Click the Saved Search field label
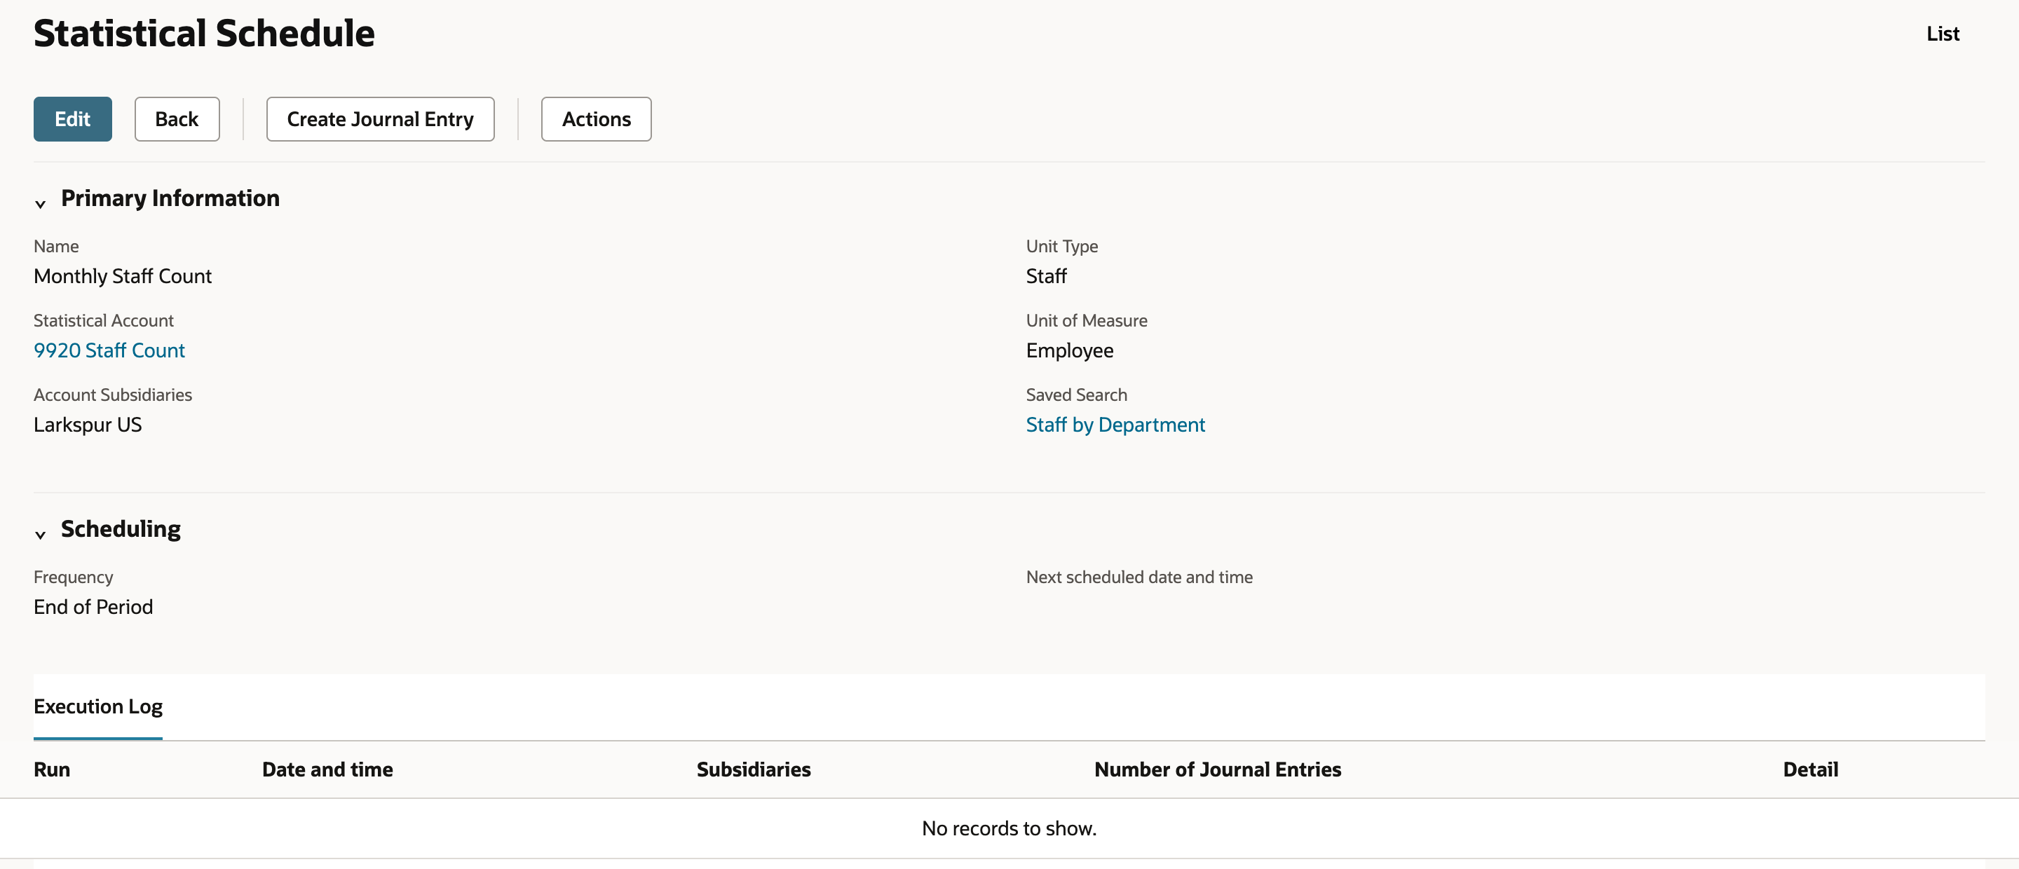The image size is (2019, 869). (x=1076, y=395)
